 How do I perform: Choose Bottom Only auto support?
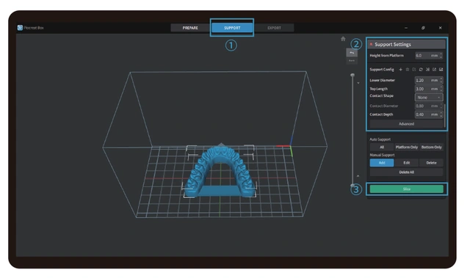point(431,147)
